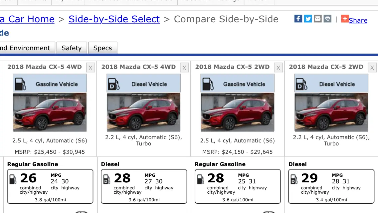Image resolution: width=378 pixels, height=213 pixels.
Task: Open the CX-5 4WD gasoline vehicle photo
Action: (50, 112)
